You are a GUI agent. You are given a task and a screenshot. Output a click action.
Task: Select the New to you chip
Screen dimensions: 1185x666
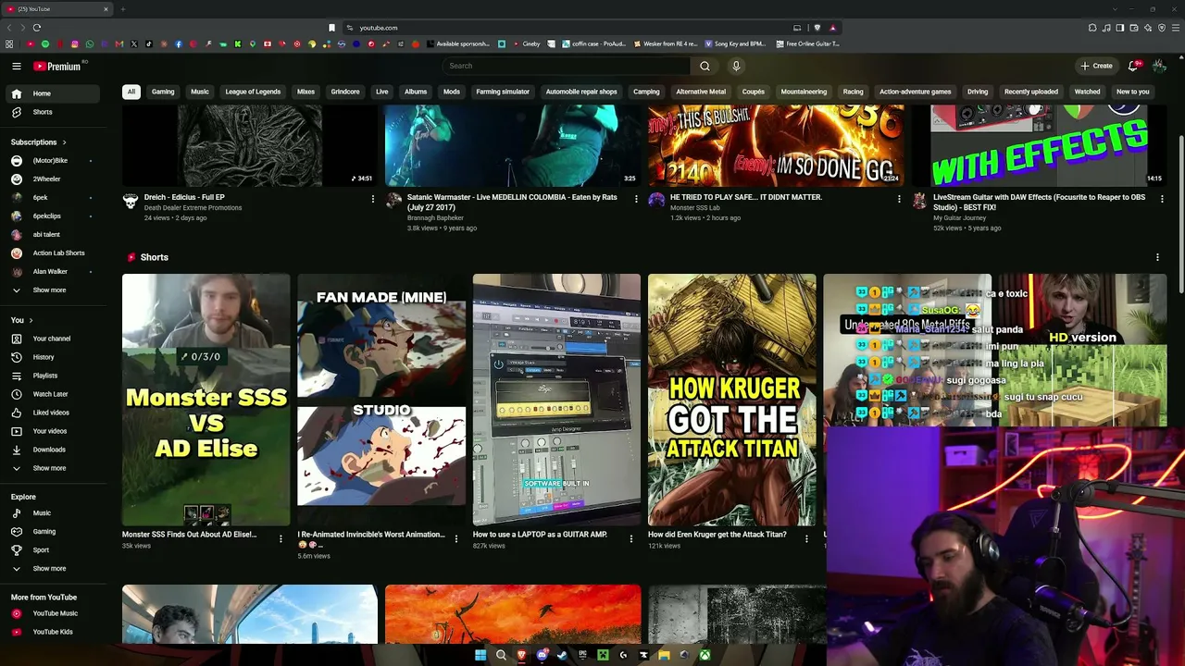1132,92
